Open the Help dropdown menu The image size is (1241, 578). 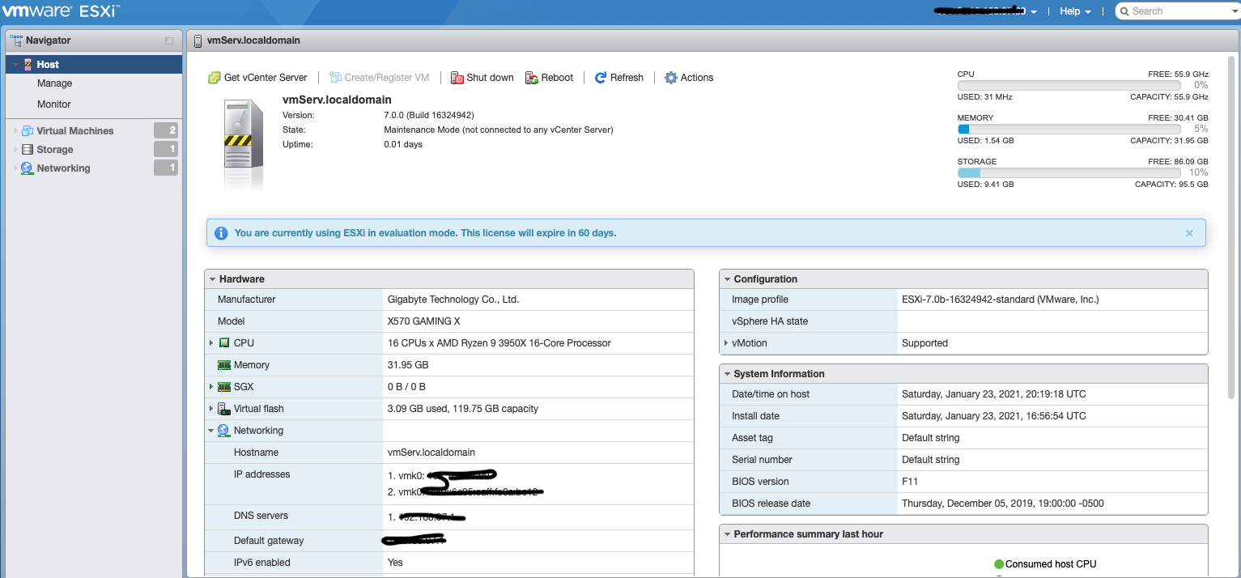(1076, 11)
